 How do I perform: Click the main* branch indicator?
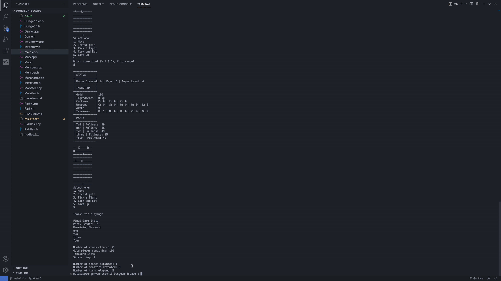pyautogui.click(x=16, y=278)
